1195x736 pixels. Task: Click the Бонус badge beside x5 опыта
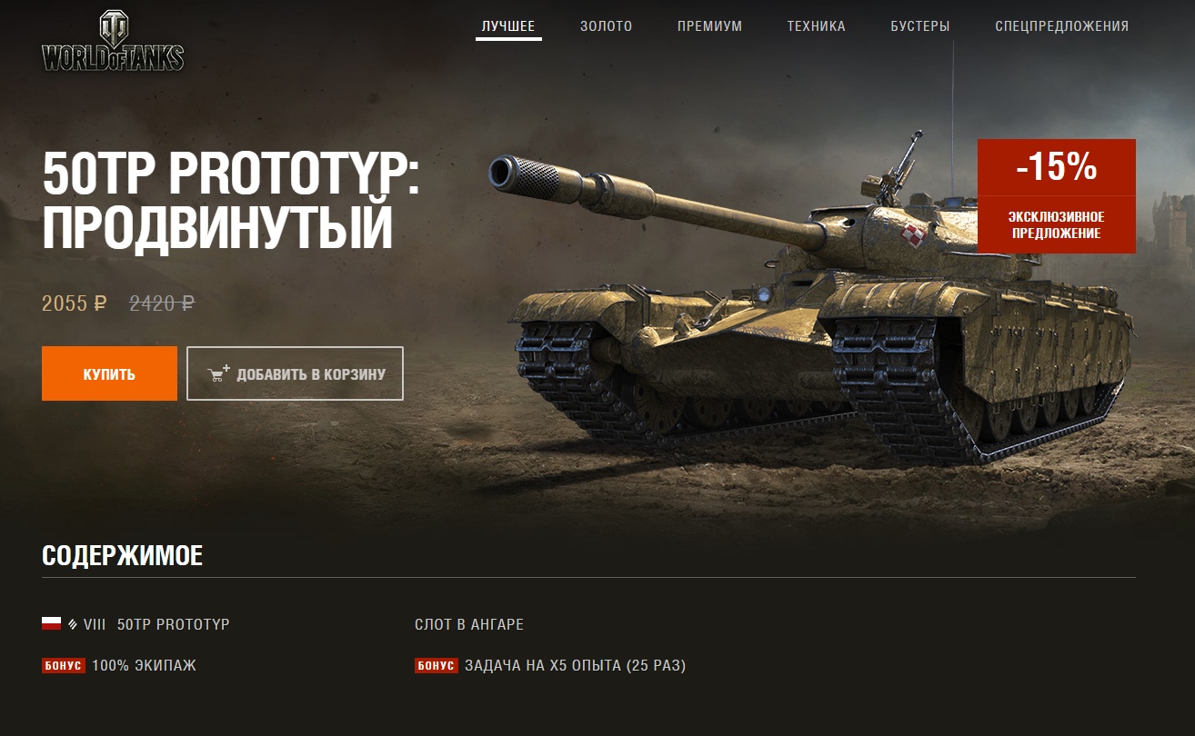pos(437,666)
